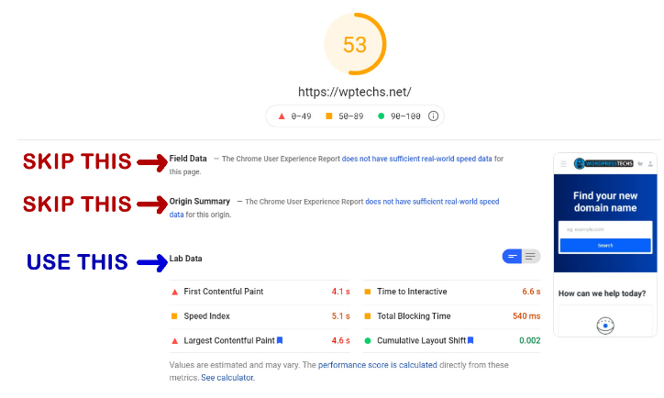This screenshot has width=664, height=398.
Task: Click the mobile page screenshot thumbnail
Action: [605, 245]
